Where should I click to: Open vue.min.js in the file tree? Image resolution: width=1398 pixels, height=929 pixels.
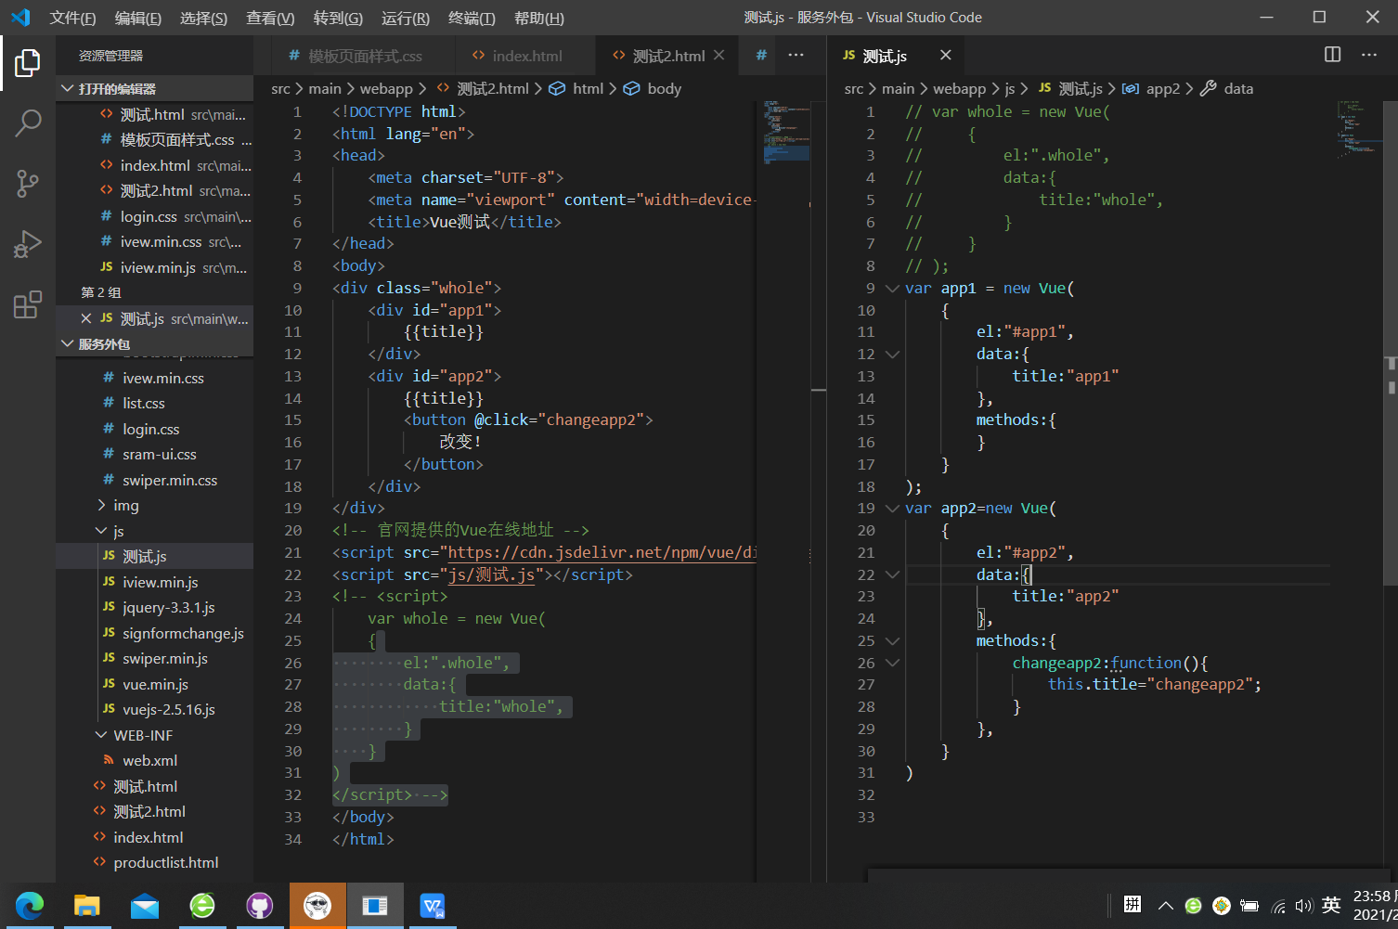click(155, 684)
